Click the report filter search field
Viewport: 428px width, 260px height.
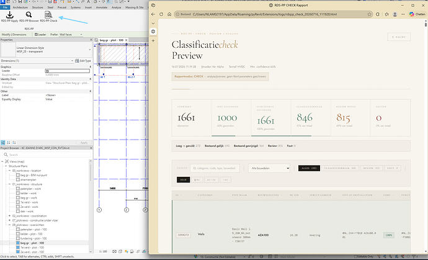tap(215, 168)
